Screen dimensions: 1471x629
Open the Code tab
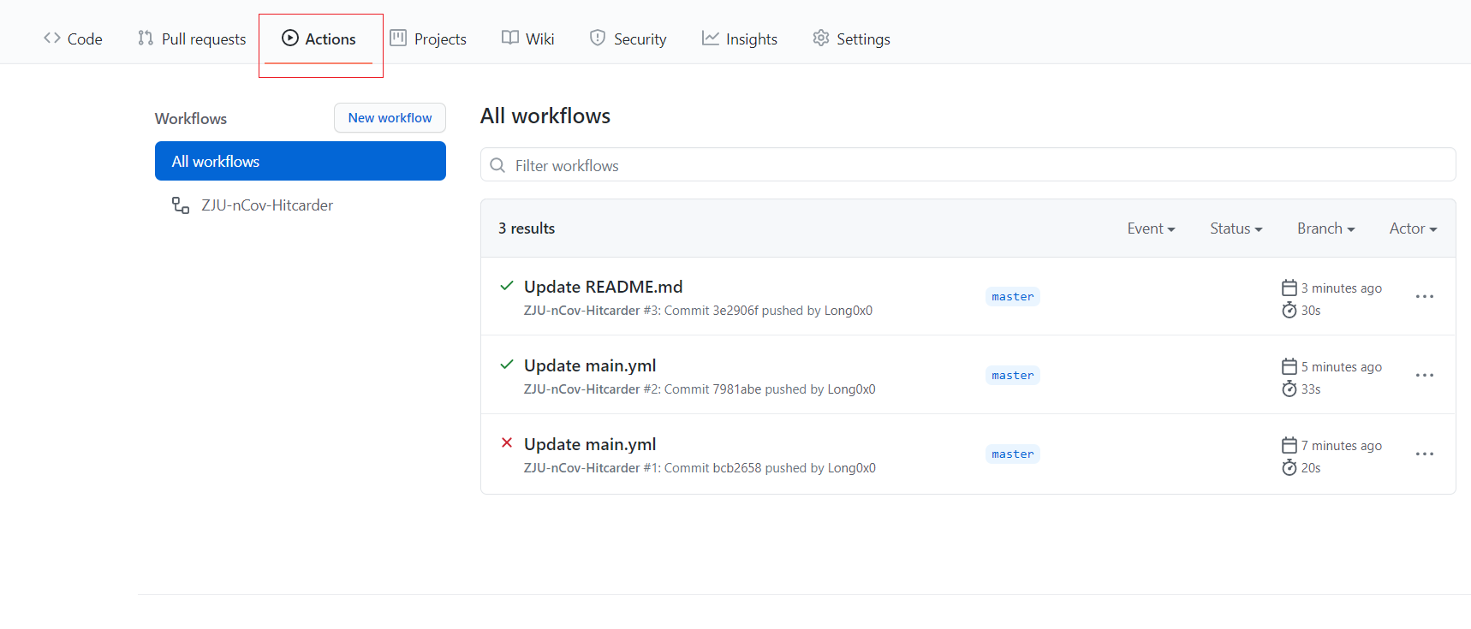[73, 39]
